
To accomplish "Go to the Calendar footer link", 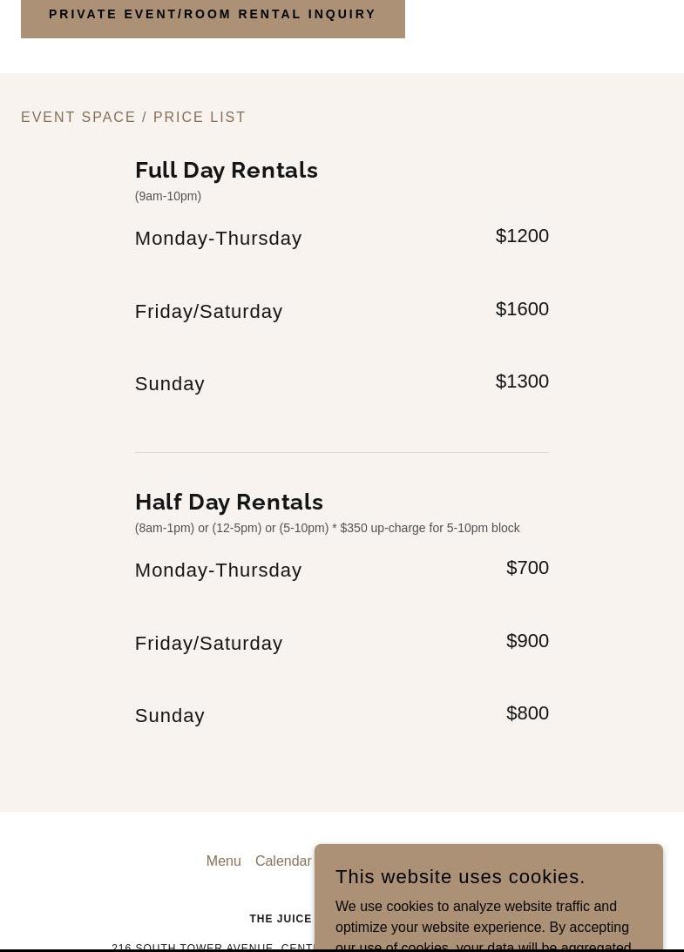I will 282,861.
